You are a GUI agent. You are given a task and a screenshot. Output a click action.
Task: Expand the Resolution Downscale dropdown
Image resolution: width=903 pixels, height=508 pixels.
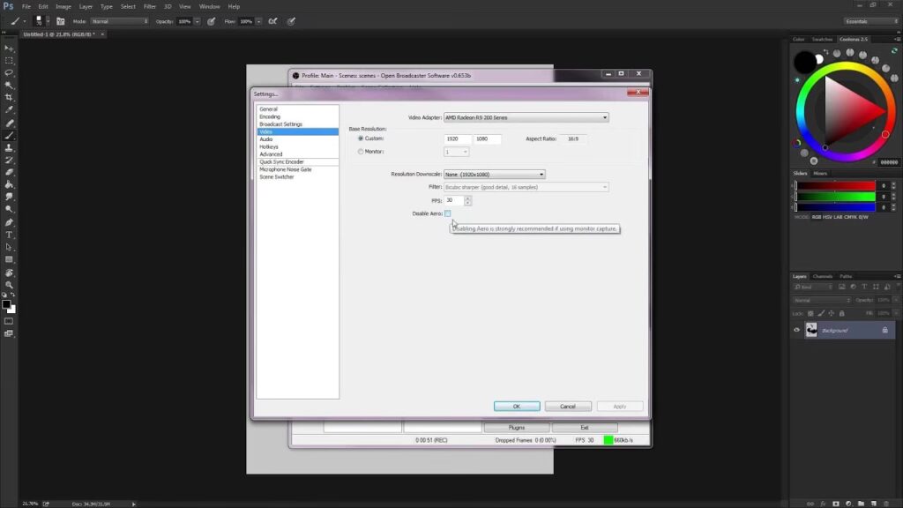pyautogui.click(x=494, y=175)
